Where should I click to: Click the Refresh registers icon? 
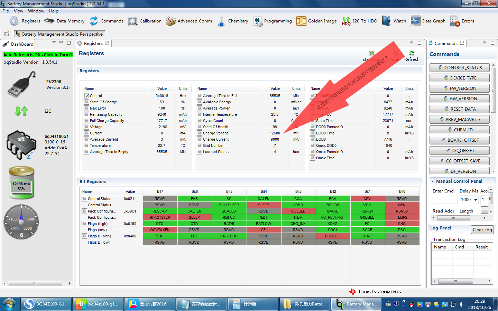(412, 54)
